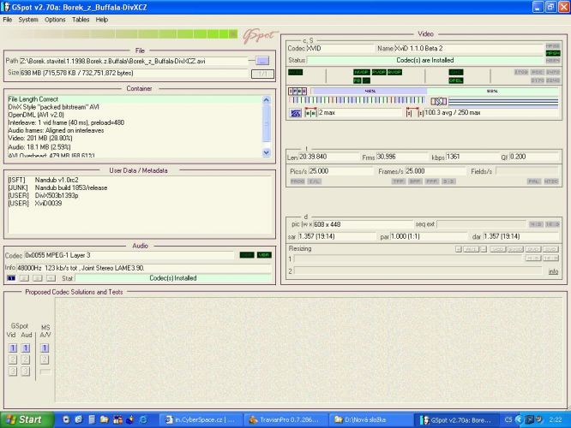Click the picture size 608 x 448 field
This screenshot has height=428, width=571.
click(x=363, y=224)
